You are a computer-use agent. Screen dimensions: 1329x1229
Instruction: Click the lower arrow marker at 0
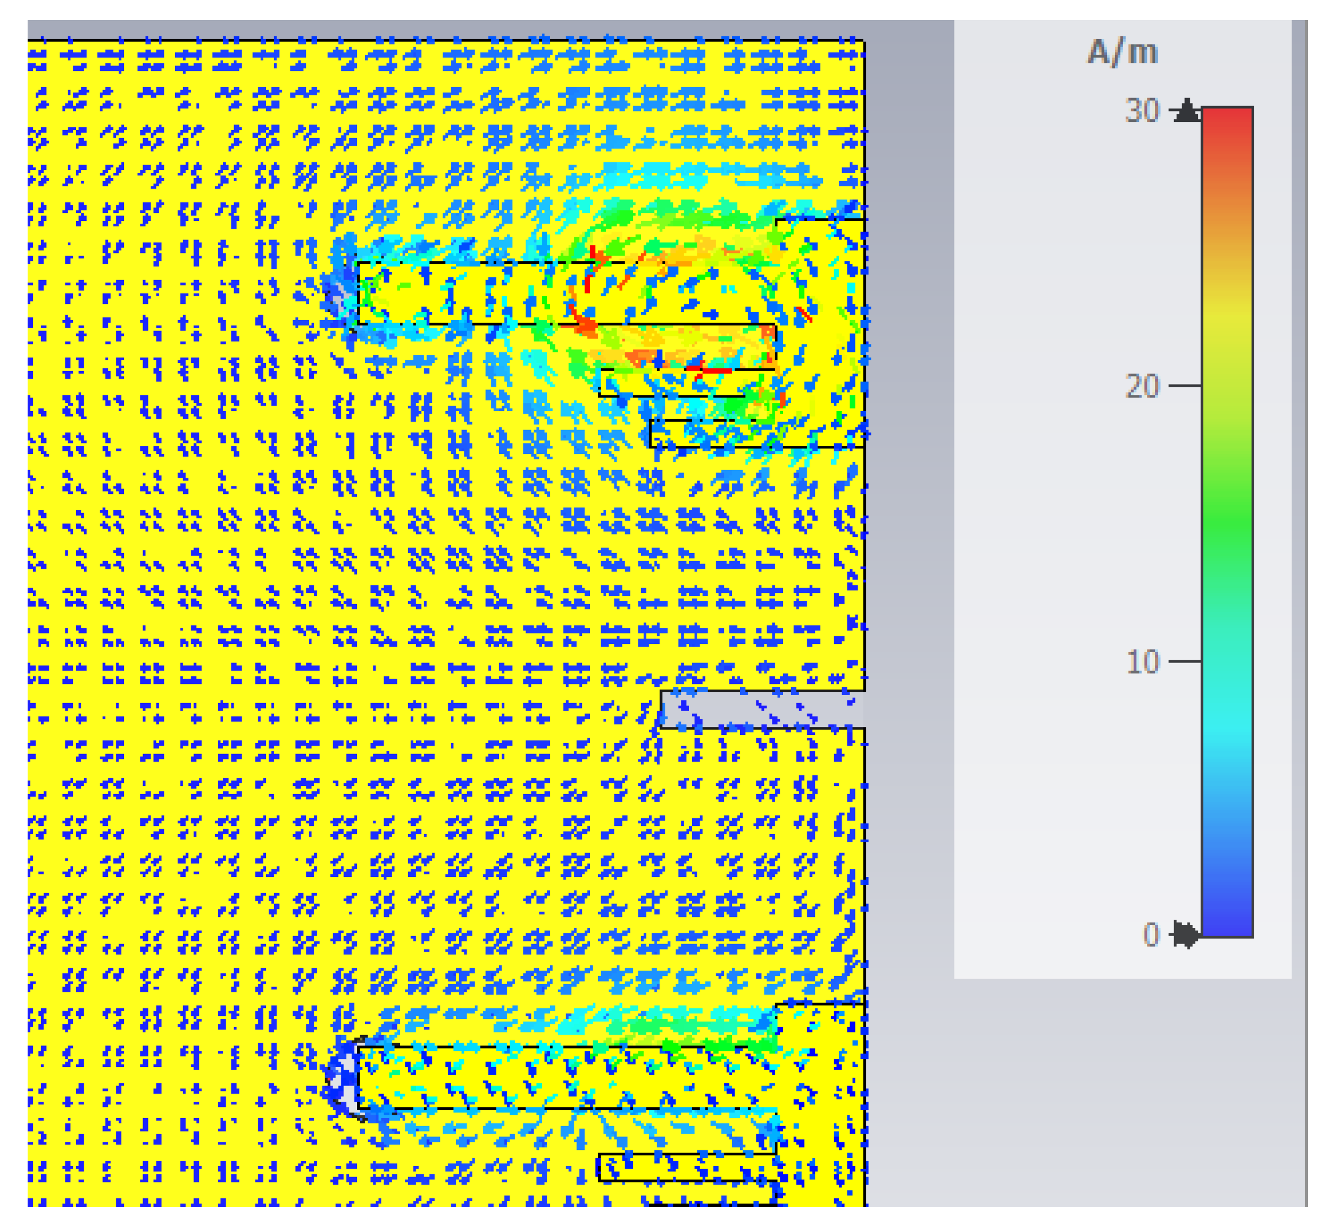tap(1185, 934)
